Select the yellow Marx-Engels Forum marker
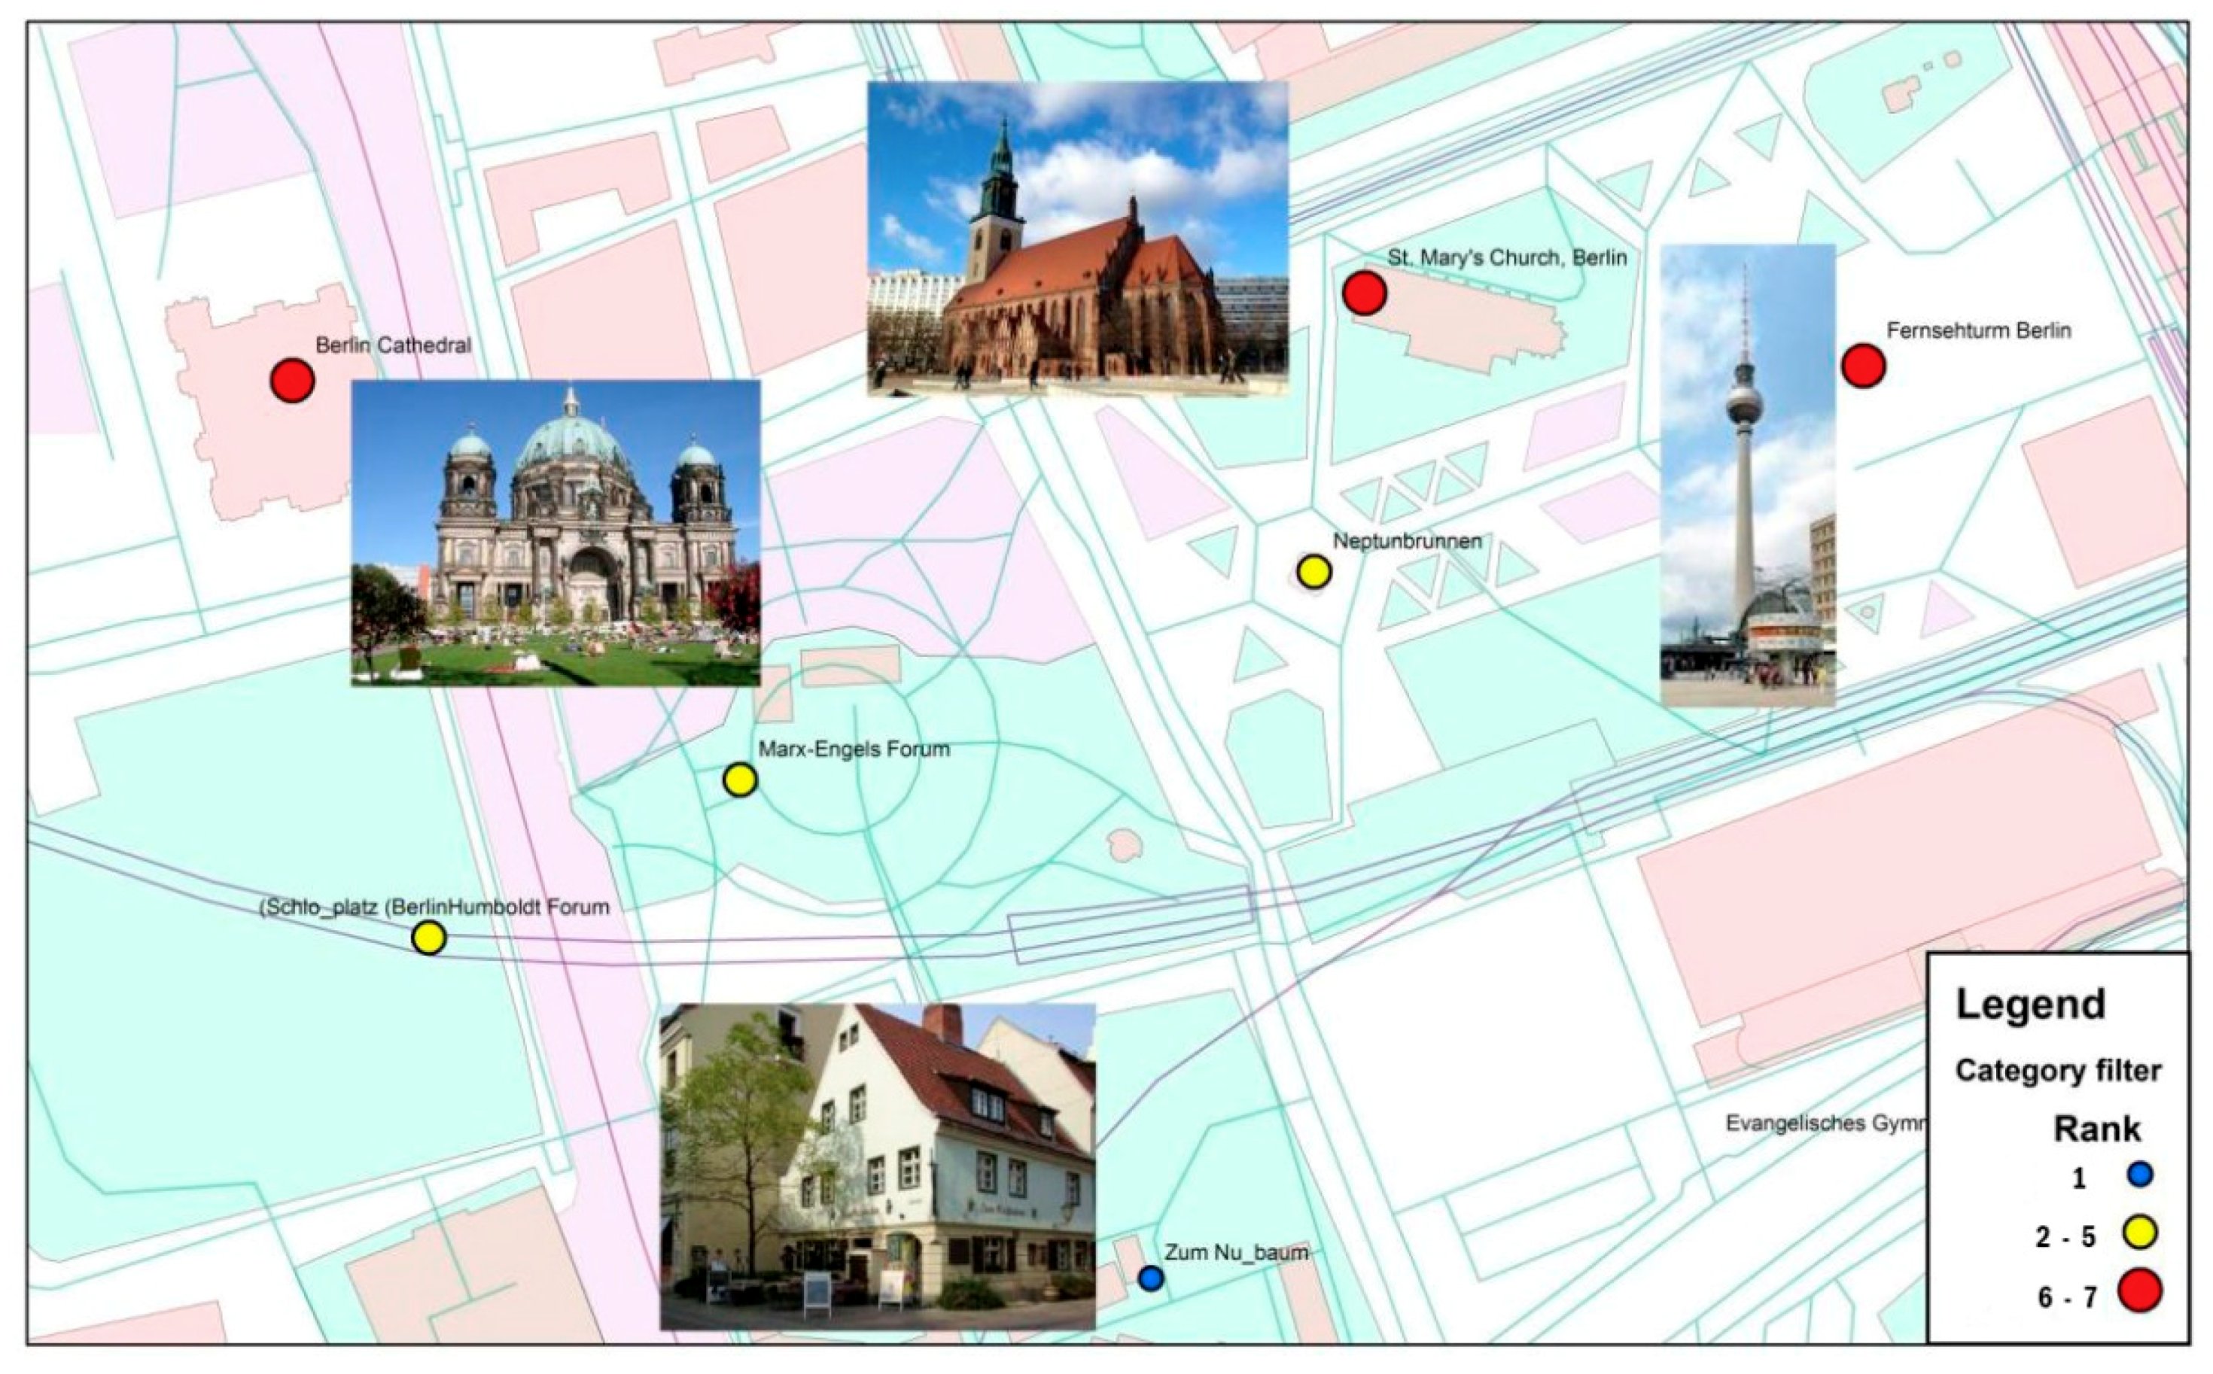Viewport: 2213px width, 1374px height. click(x=740, y=780)
